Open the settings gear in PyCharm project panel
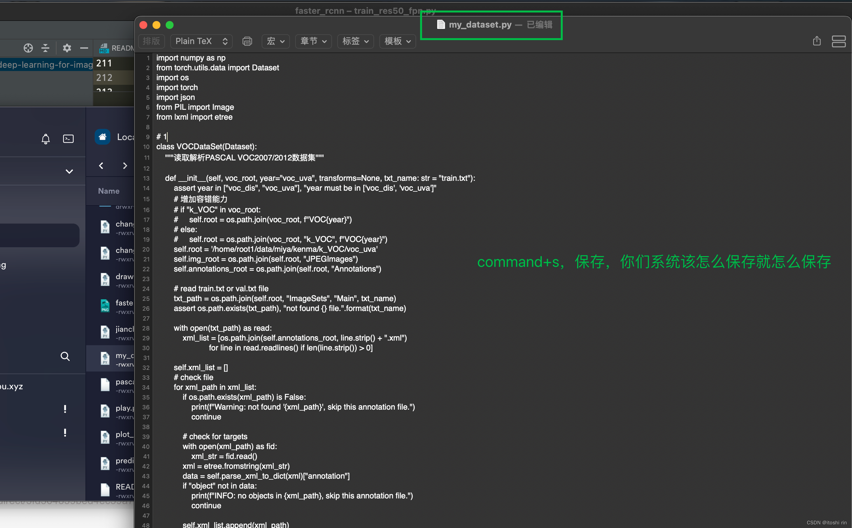Screen dimensions: 852x528 coord(67,48)
